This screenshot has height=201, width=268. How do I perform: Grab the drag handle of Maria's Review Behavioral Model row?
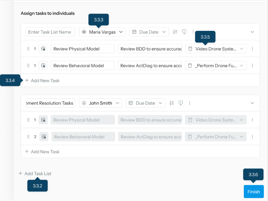(x=28, y=66)
